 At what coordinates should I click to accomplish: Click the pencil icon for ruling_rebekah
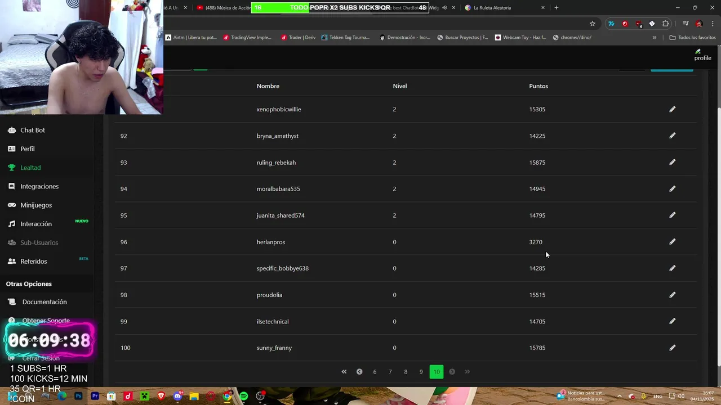point(672,162)
